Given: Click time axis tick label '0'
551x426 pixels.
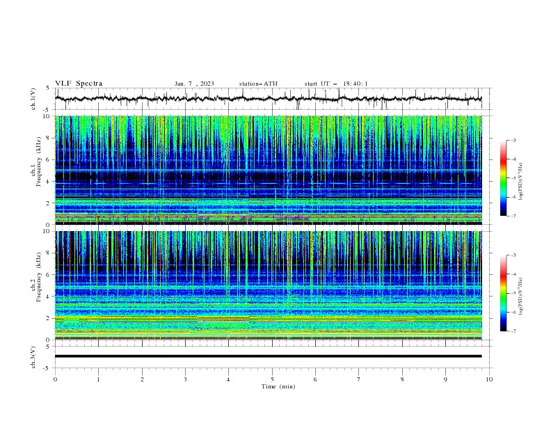Looking at the screenshot, I should (x=55, y=379).
